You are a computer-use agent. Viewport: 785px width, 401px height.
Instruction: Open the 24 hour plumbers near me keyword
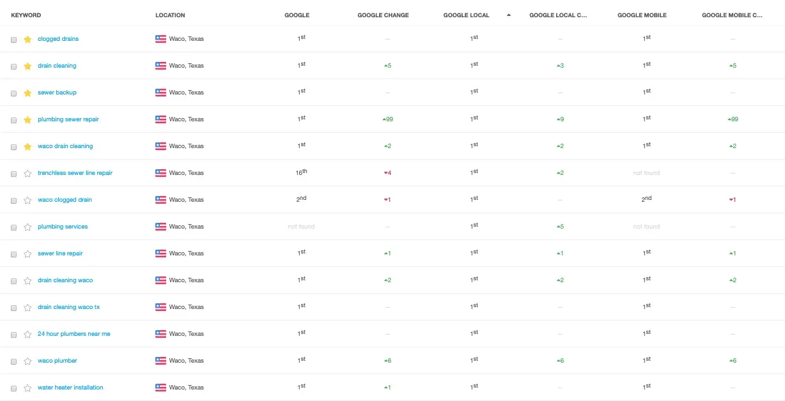pyautogui.click(x=74, y=334)
